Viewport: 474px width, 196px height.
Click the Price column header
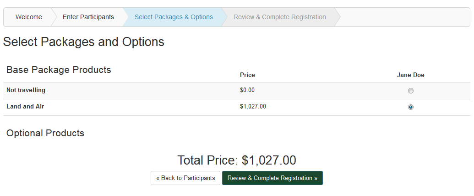pos(247,75)
